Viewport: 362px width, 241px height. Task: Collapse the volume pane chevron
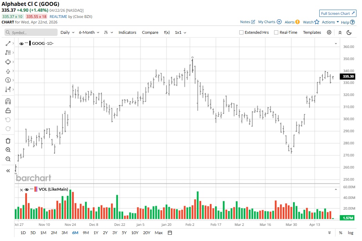point(336,190)
